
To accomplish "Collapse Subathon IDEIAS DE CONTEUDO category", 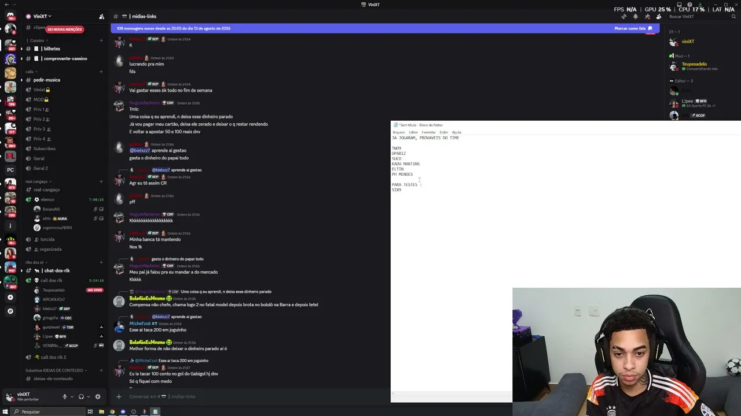I will 56,370.
